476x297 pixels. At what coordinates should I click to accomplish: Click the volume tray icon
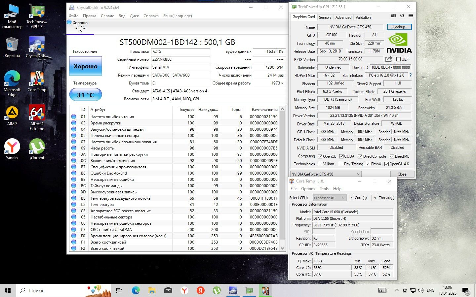tap(420, 290)
